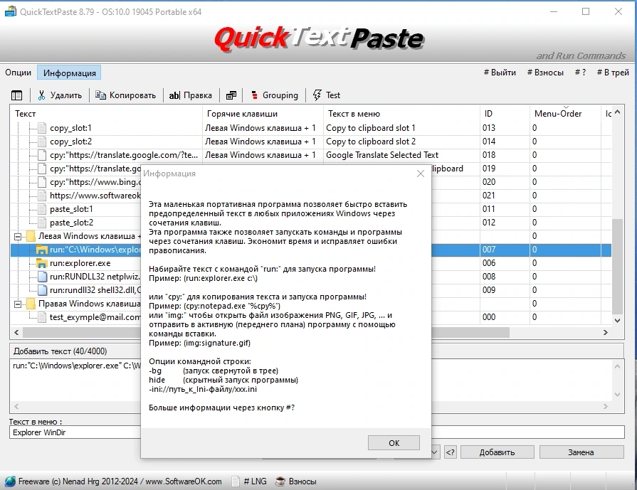637x490 pixels.
Task: Click folder icon of Левая Windows клавиша group
Action: pyautogui.click(x=31, y=236)
